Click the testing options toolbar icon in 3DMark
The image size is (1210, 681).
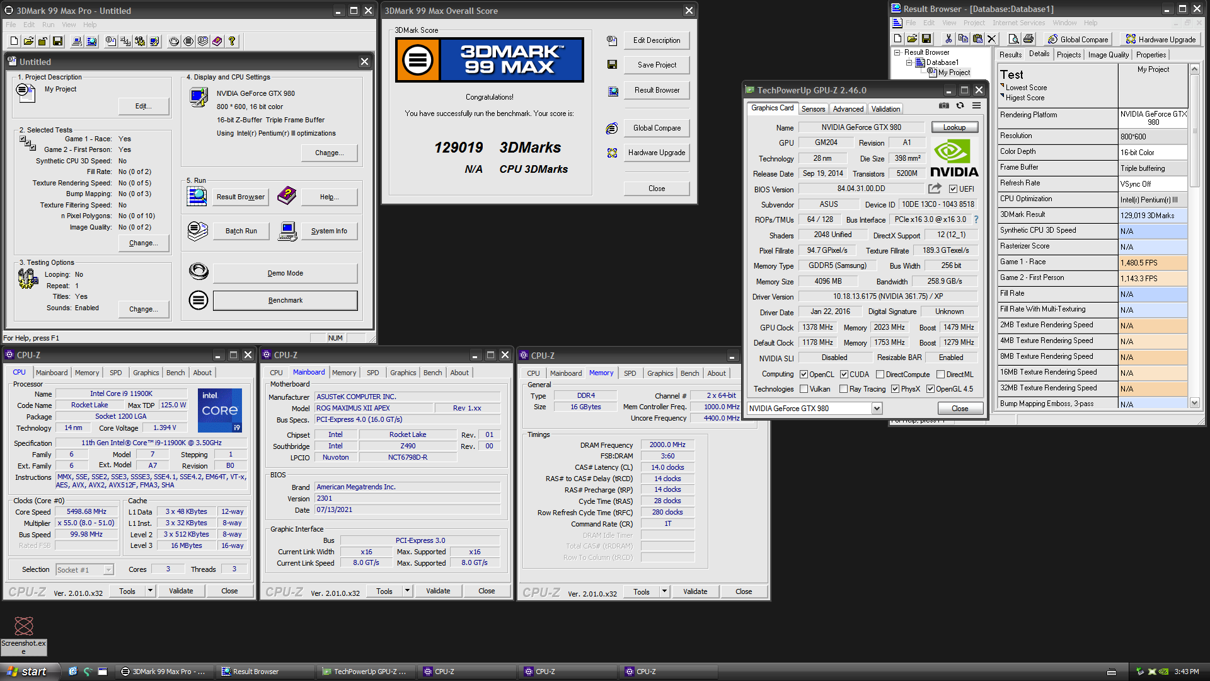click(x=140, y=41)
